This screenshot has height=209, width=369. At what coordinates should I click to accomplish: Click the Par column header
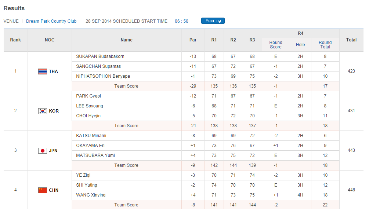coord(193,40)
